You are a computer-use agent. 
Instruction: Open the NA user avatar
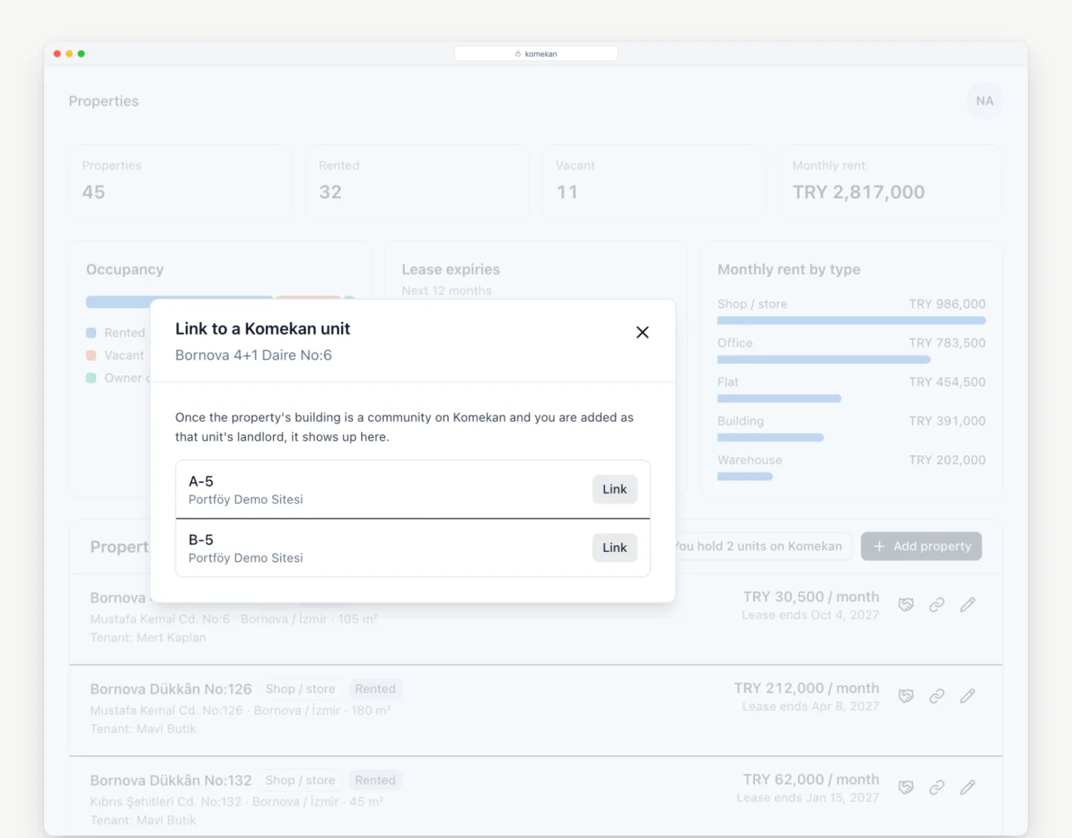point(984,101)
